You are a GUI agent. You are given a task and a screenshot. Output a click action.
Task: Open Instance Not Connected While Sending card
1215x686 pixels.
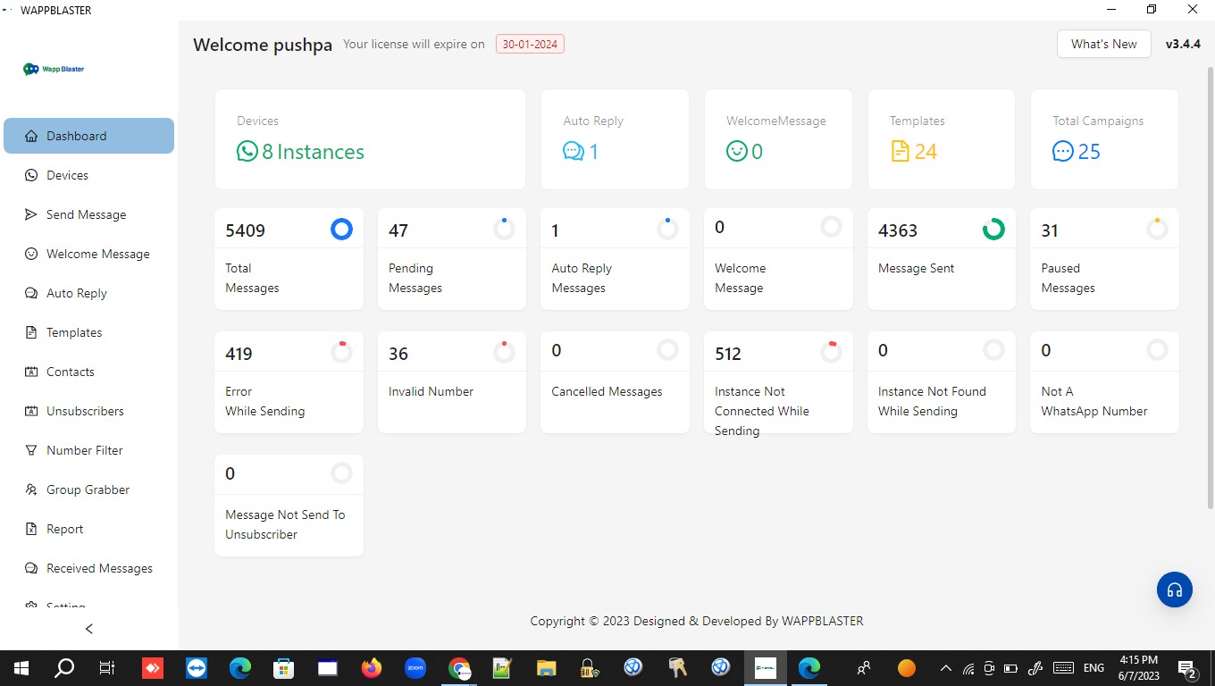(x=778, y=382)
